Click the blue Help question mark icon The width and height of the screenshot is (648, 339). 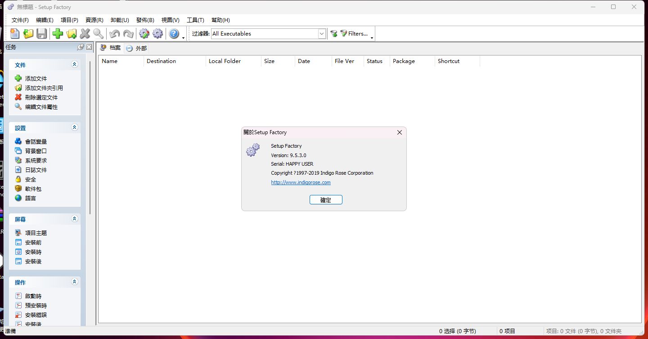(x=174, y=34)
